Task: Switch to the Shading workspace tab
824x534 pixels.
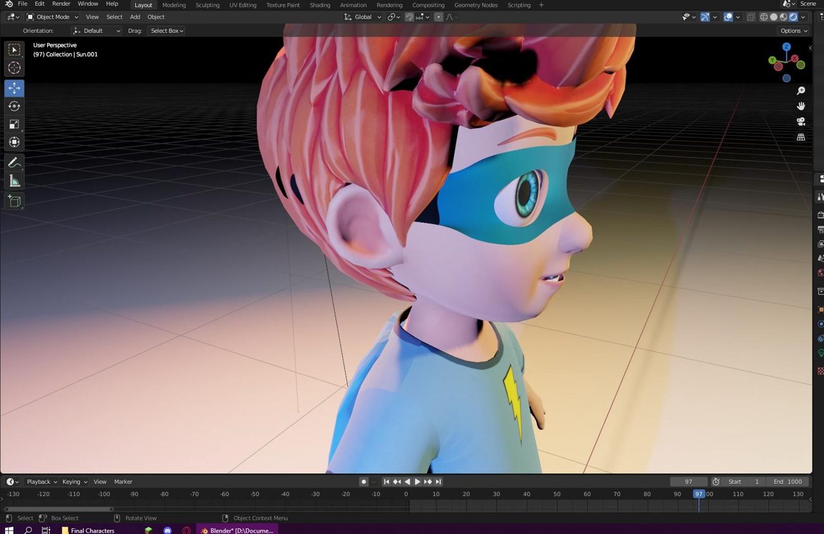Action: coord(320,5)
